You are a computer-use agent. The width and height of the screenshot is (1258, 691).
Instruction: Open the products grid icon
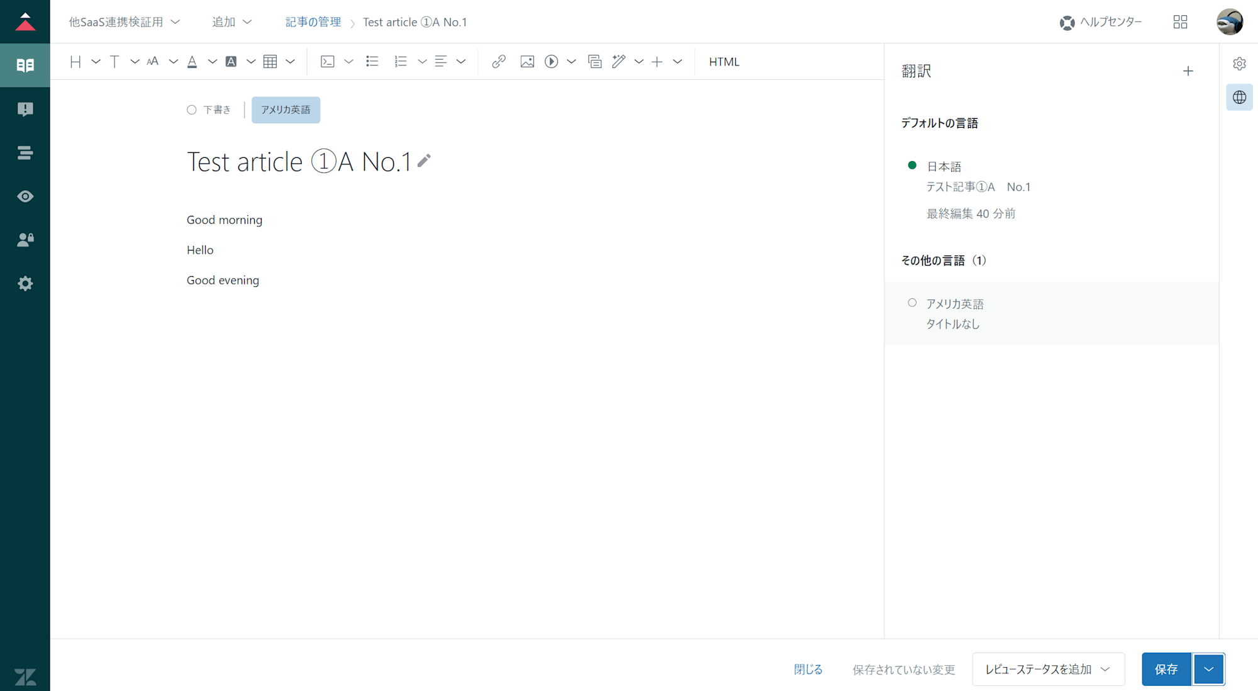pyautogui.click(x=1181, y=22)
